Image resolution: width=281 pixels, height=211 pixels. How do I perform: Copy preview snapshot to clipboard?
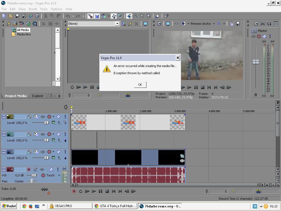pos(231,24)
